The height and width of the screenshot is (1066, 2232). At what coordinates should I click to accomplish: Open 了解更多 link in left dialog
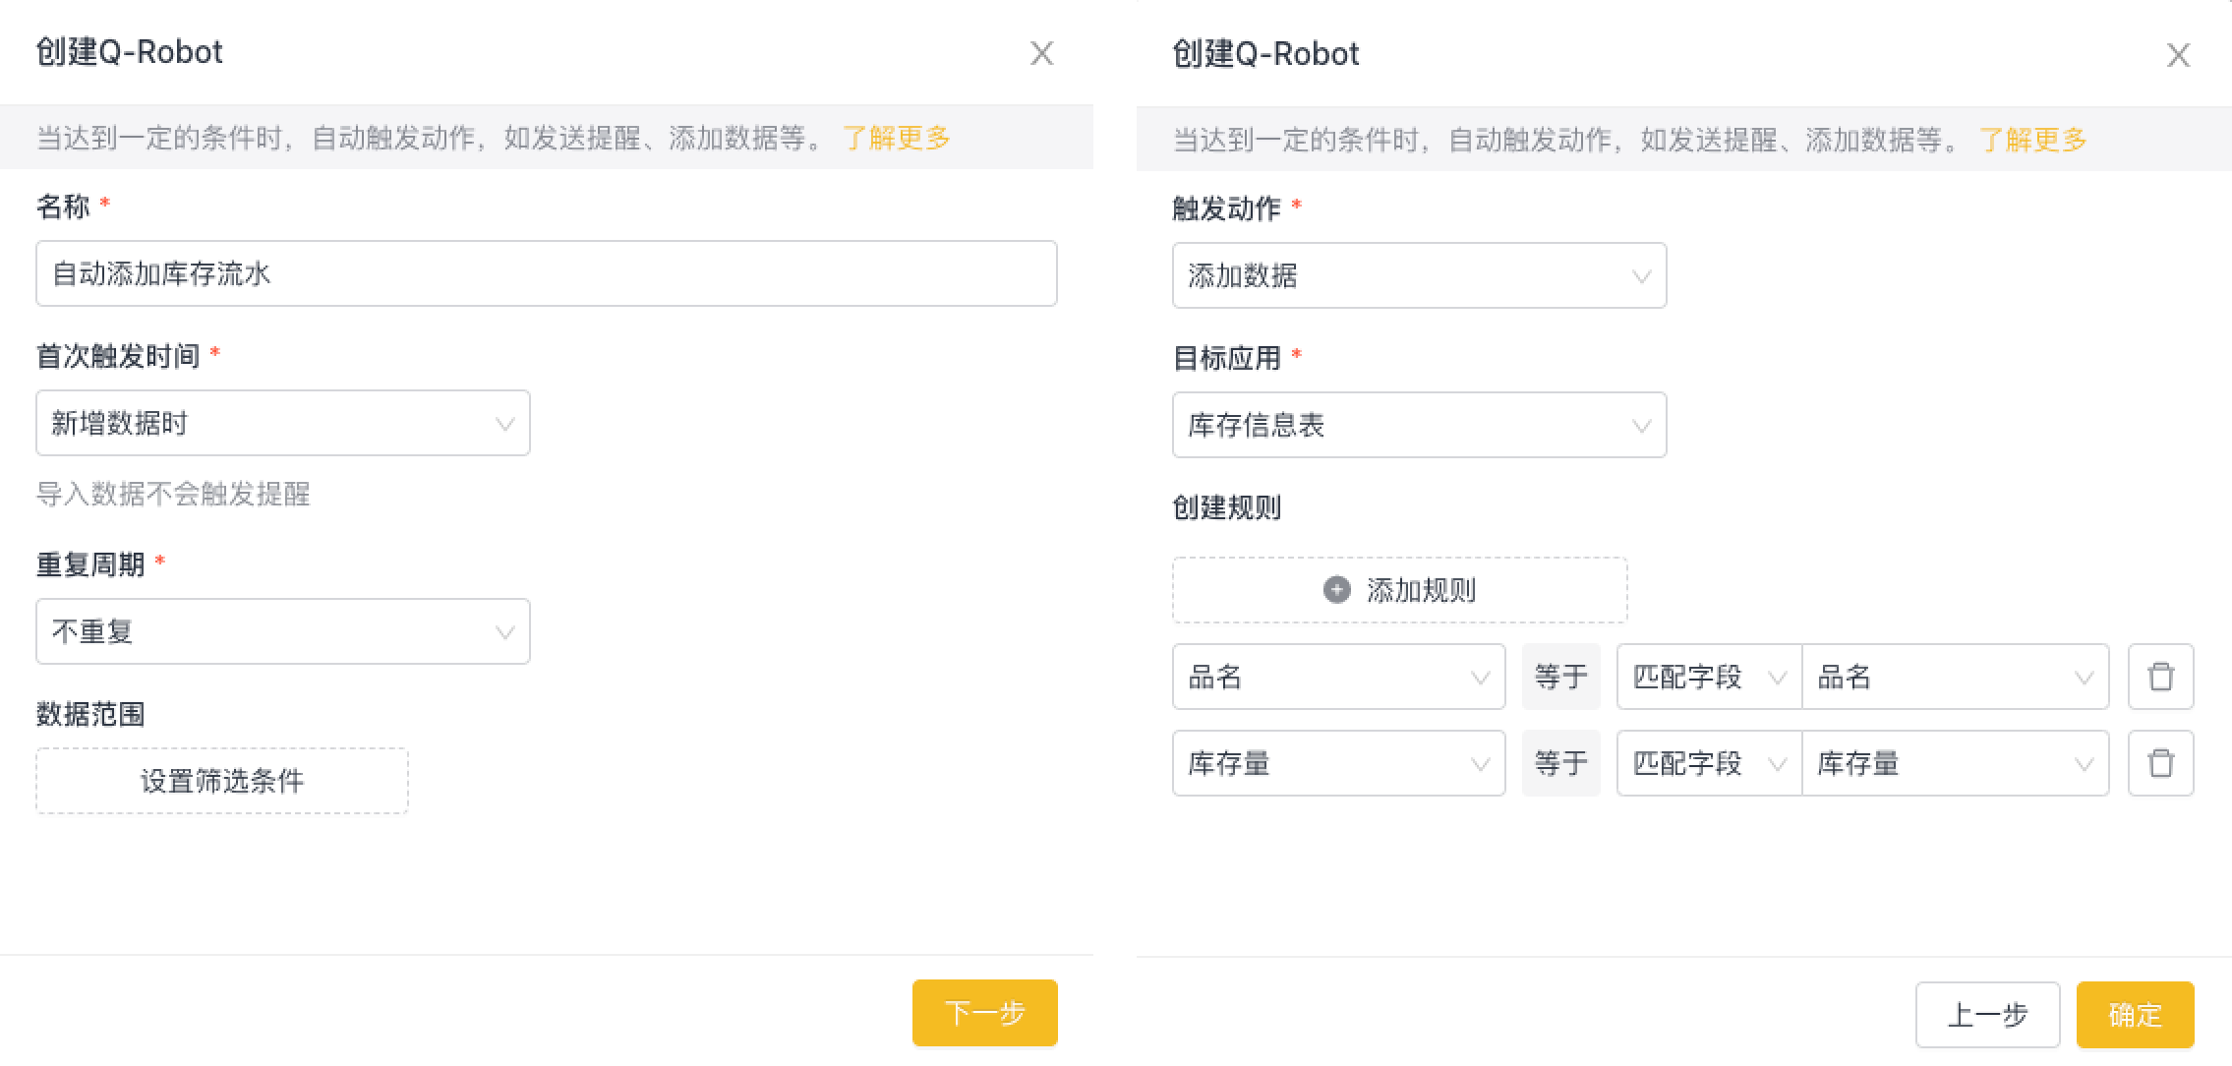click(x=897, y=138)
